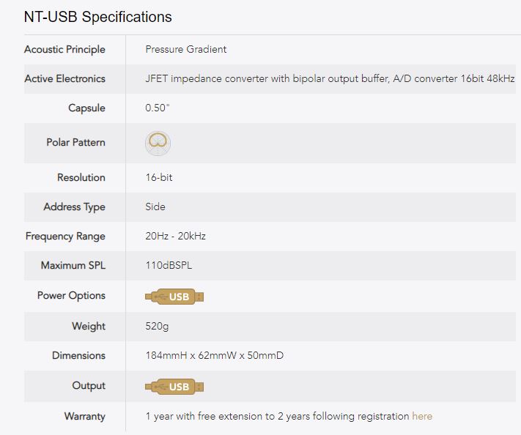
Task: Click the 20Hz - 20kHz frequency value
Action: pyautogui.click(x=176, y=236)
